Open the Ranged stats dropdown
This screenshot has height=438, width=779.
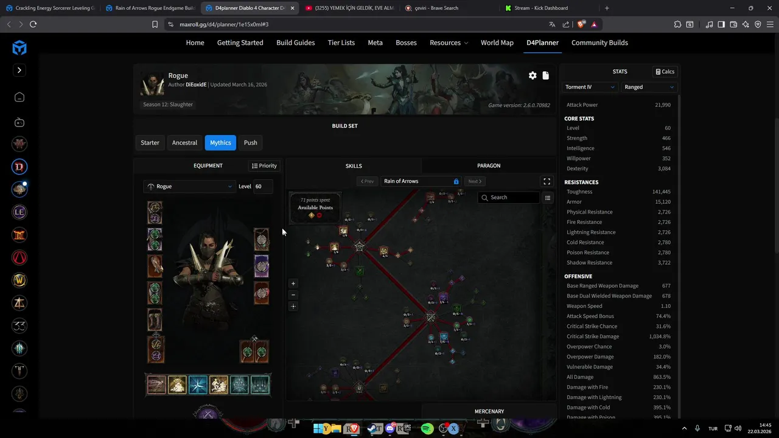coord(649,87)
